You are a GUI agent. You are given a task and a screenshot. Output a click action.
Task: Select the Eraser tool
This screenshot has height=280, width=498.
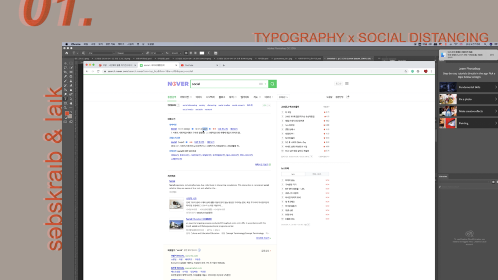point(71,86)
